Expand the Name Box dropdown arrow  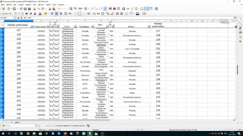coord(14,18)
